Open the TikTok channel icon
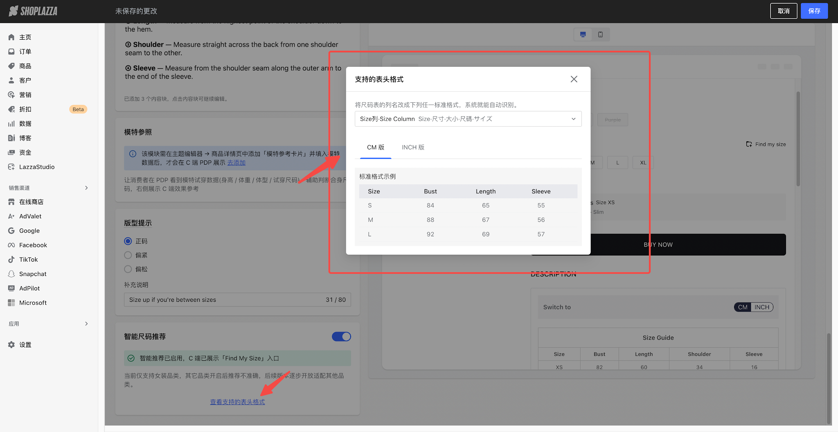 click(11, 260)
